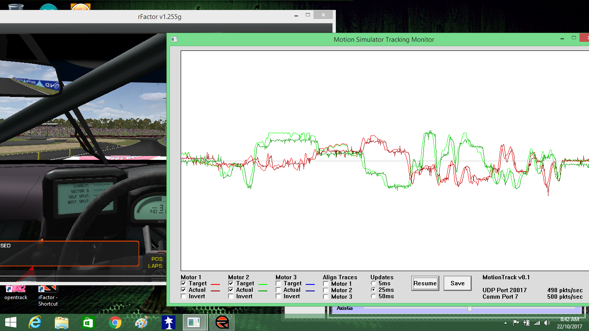Viewport: 589px width, 331px height.
Task: Switch to the Tracking Monitor taskbar window
Action: point(194,322)
